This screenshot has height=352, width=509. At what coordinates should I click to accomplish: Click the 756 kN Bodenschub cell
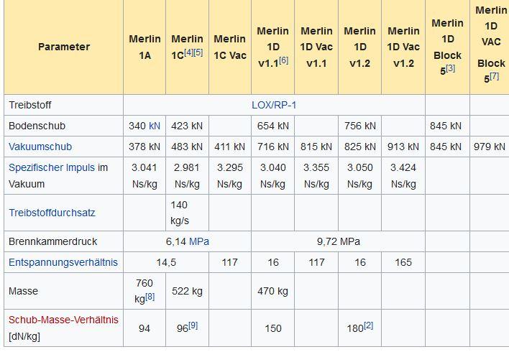(x=359, y=126)
